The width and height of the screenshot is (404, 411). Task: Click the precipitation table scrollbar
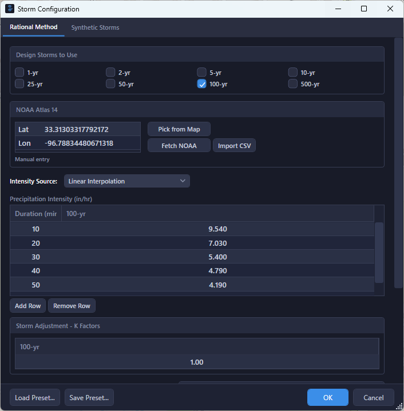tap(379, 253)
